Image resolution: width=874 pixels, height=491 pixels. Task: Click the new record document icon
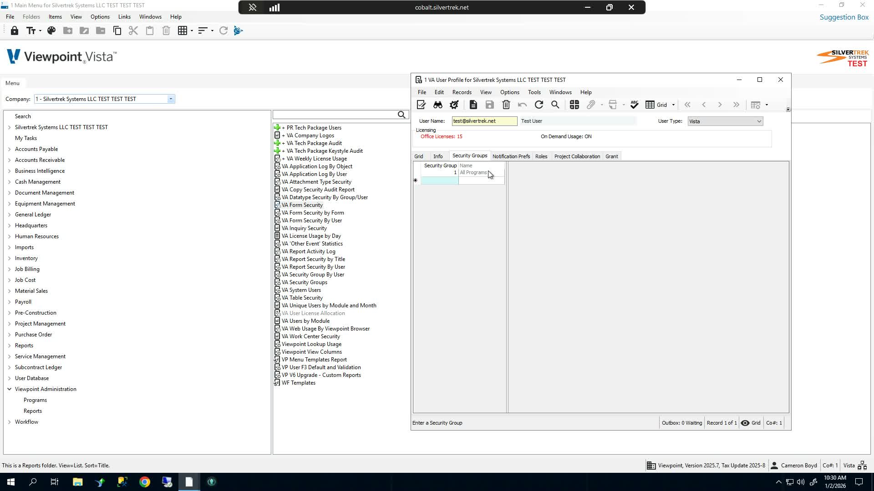pos(473,105)
